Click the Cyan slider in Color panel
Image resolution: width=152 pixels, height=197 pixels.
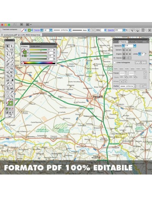(38, 50)
